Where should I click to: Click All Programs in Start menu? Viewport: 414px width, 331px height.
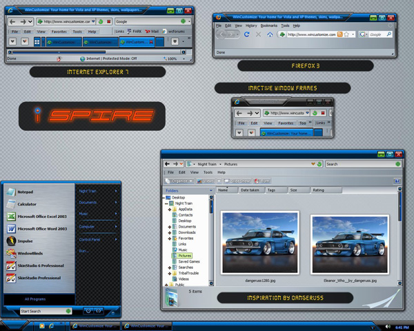(x=35, y=299)
